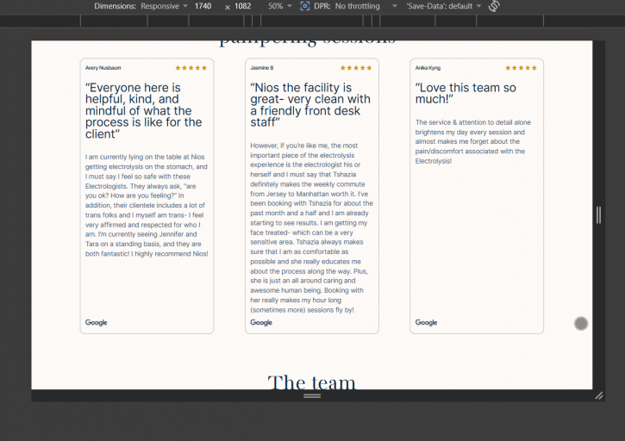
Task: Open the 'Save-Data': default dropdown
Action: [x=444, y=6]
